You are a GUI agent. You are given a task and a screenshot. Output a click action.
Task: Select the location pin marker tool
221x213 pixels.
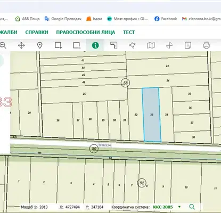point(40,45)
